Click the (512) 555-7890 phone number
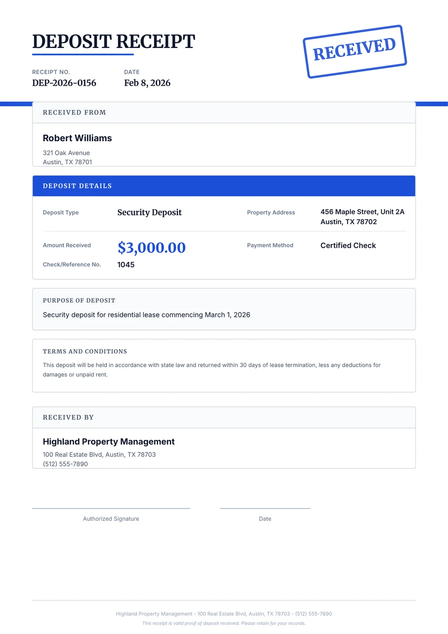448x634 pixels. (x=65, y=464)
